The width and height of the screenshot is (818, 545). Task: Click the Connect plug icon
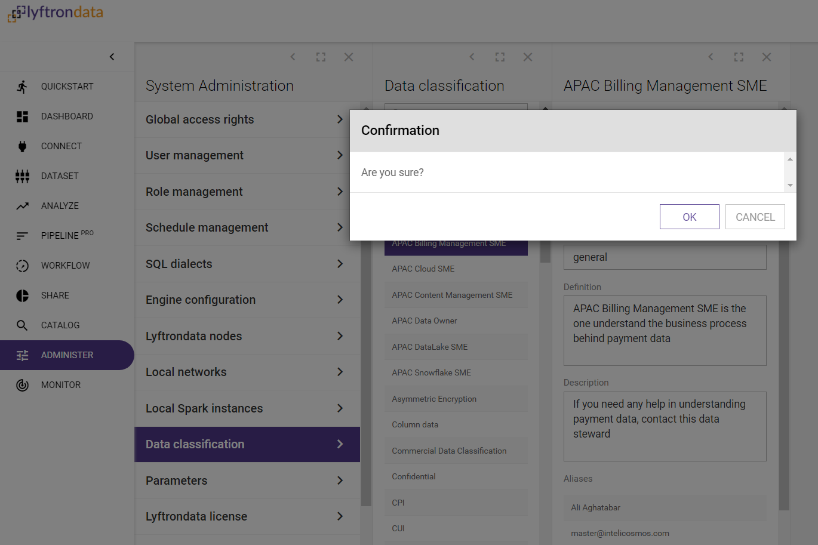22,146
